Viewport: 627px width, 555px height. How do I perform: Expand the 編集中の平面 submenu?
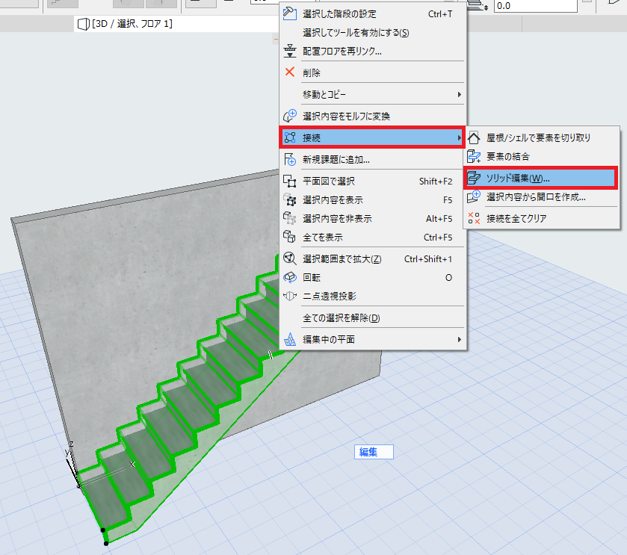(x=373, y=340)
